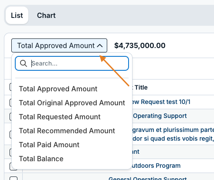Choose Total Balance option
214x180 pixels.
pyautogui.click(x=41, y=159)
